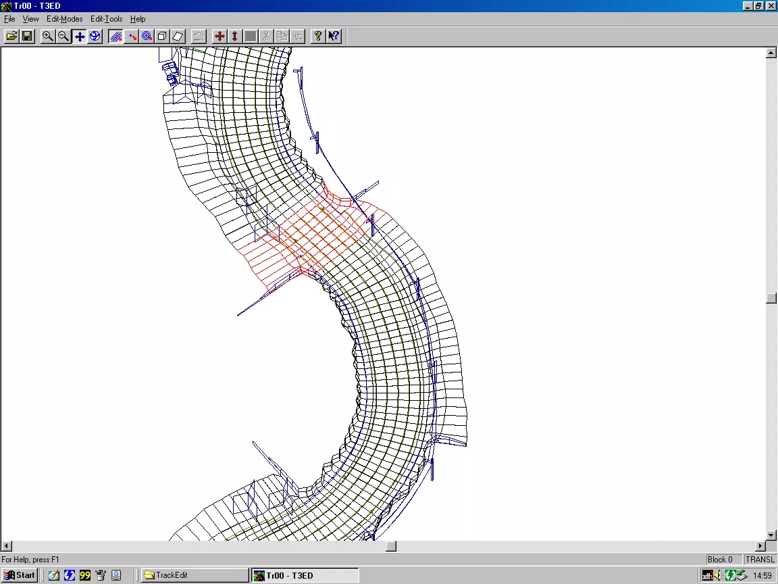Click the horizontal scrollbar left arrow
The image size is (778, 584).
click(x=6, y=545)
